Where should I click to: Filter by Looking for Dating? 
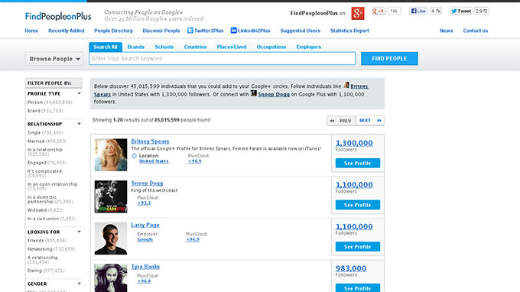(x=46, y=271)
